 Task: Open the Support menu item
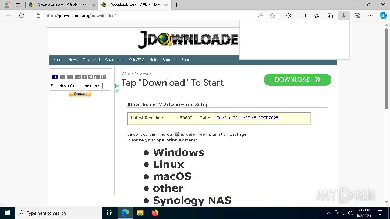coord(169,60)
